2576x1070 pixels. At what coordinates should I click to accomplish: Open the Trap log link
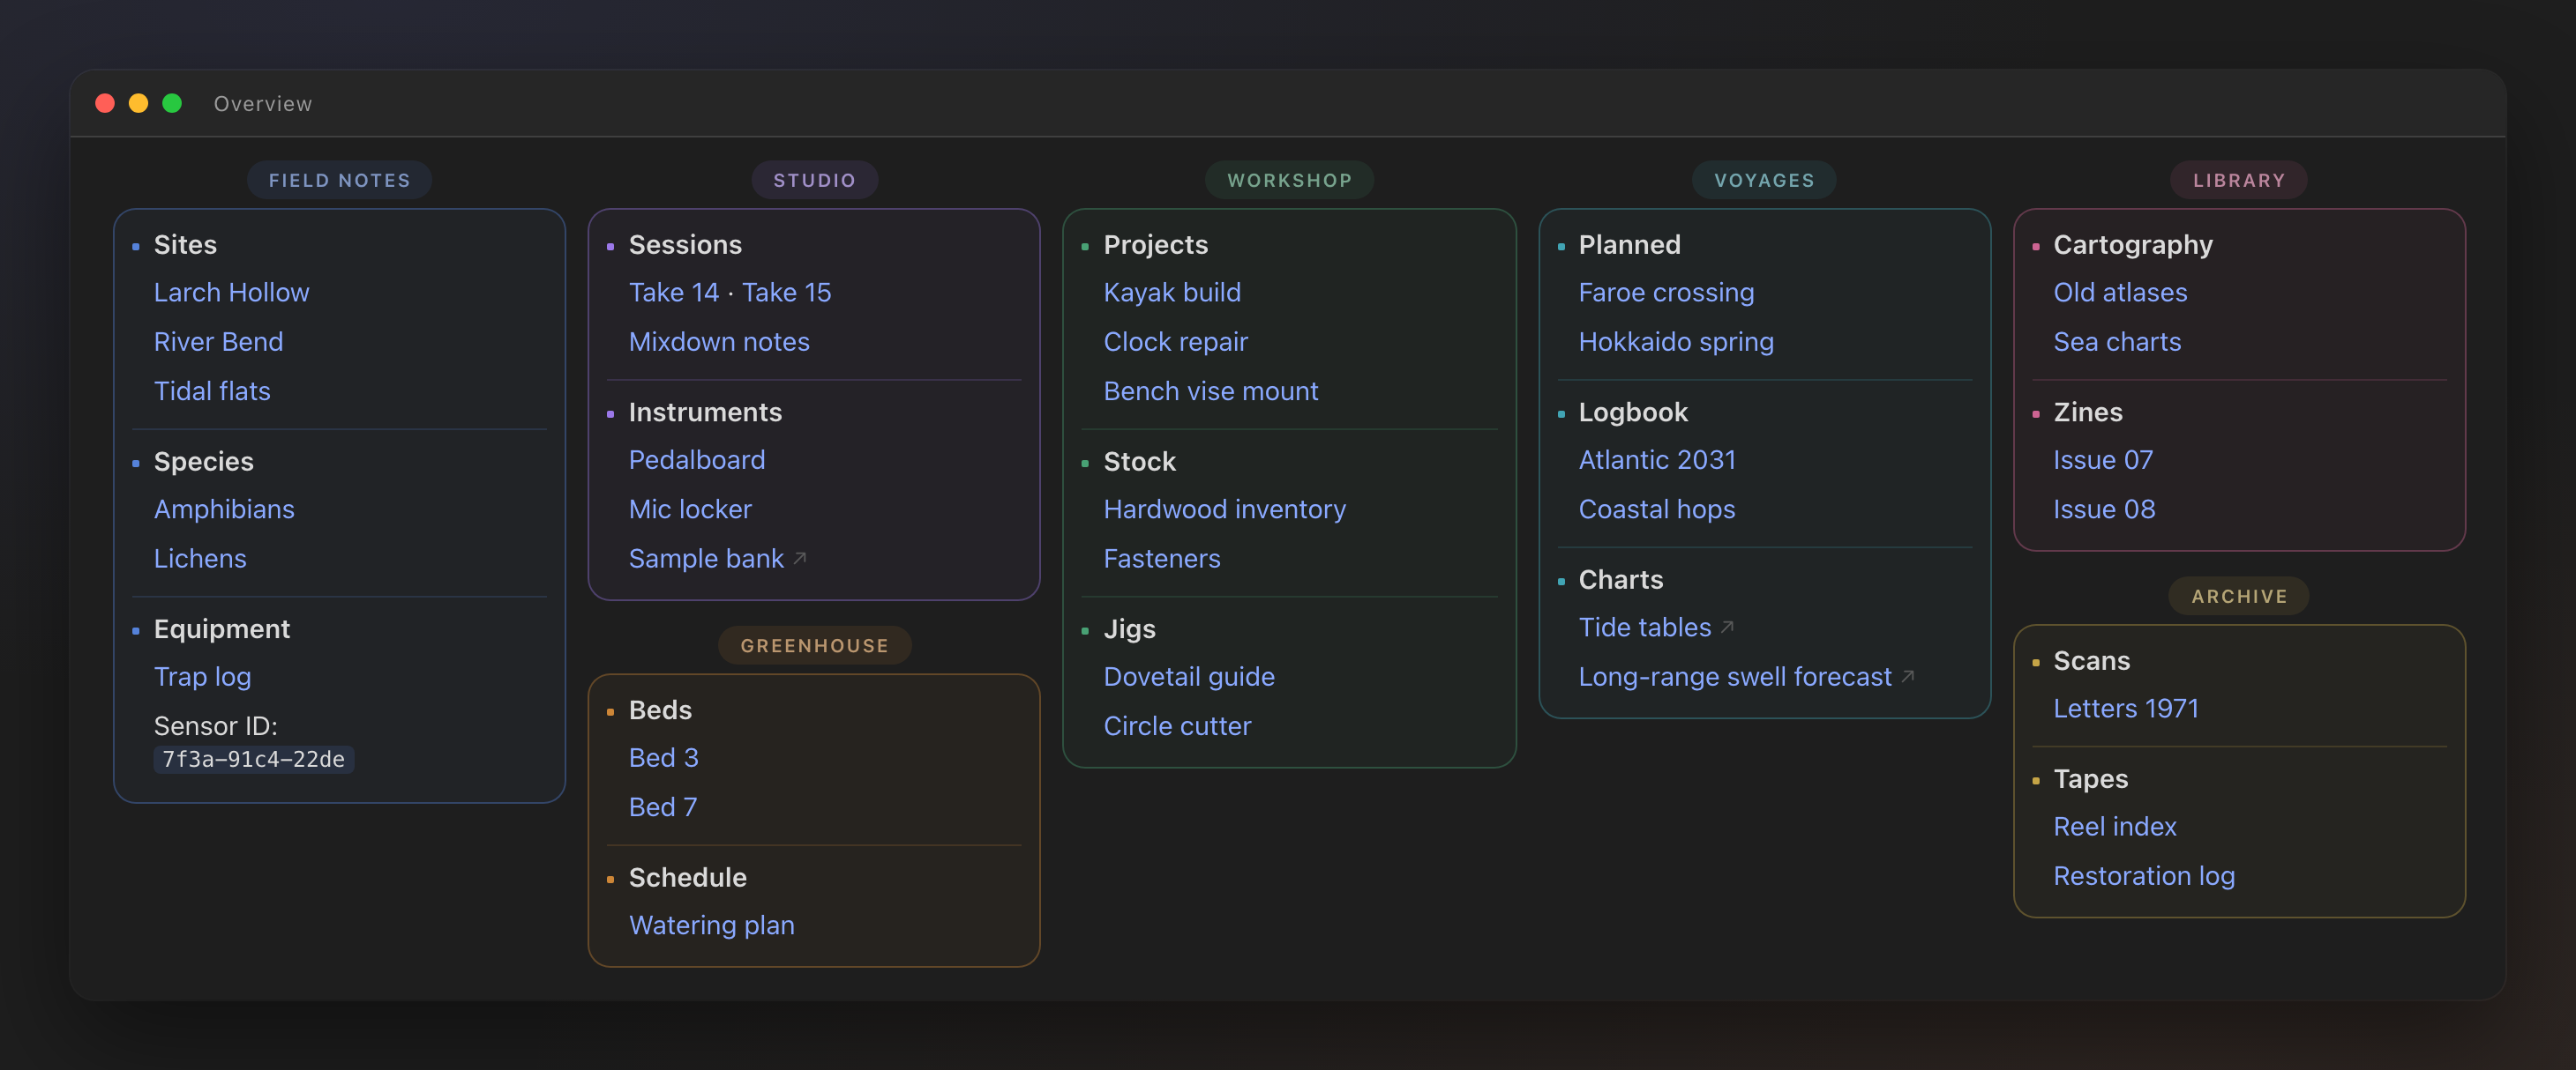(202, 676)
